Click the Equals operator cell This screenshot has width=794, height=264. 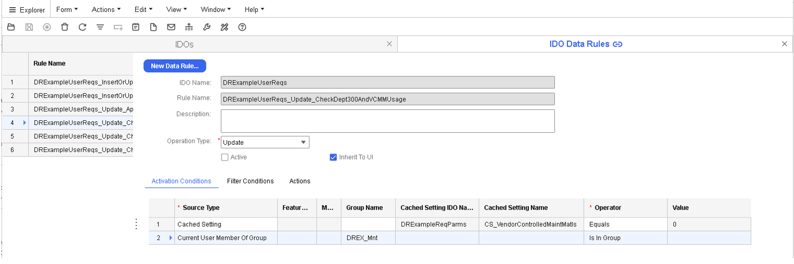pos(626,225)
